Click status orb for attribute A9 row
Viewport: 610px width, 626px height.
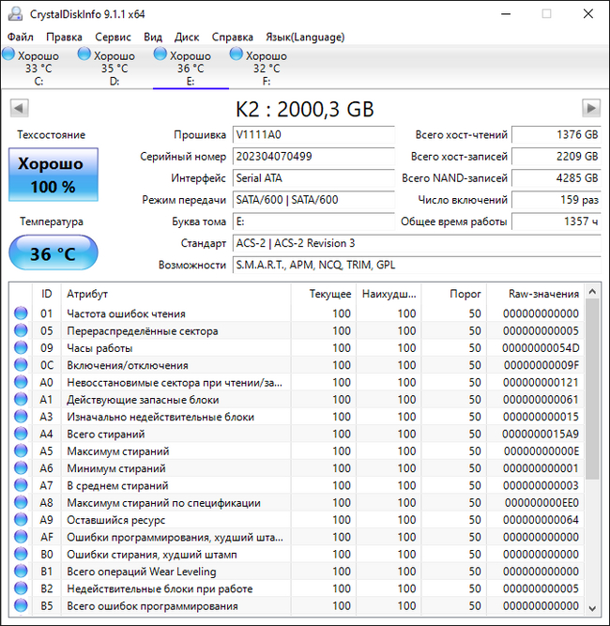pos(21,520)
